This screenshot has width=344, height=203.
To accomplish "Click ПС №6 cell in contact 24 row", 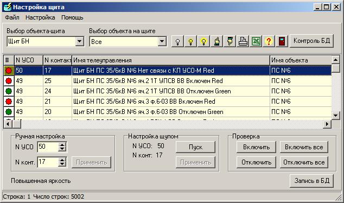I will pos(301,91).
